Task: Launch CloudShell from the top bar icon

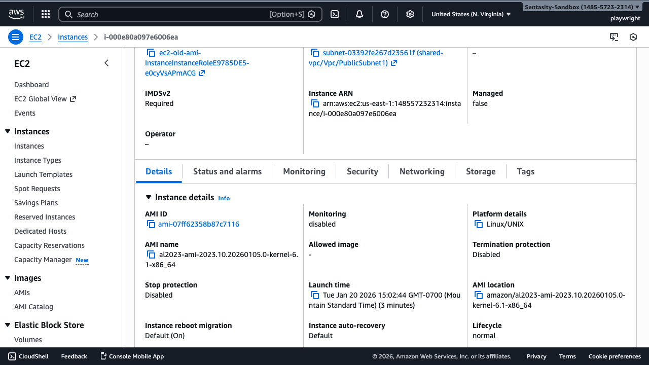Action: (335, 14)
